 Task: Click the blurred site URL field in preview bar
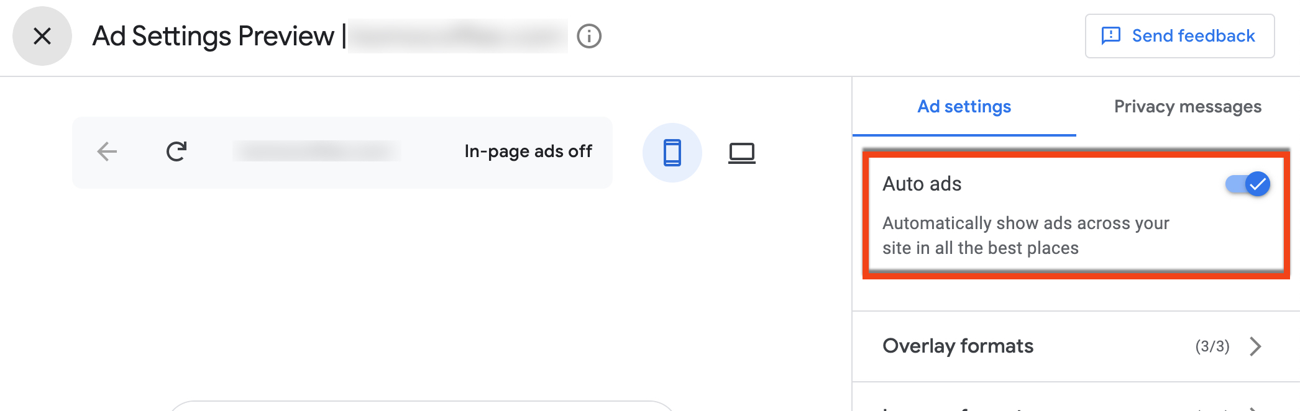tap(317, 151)
